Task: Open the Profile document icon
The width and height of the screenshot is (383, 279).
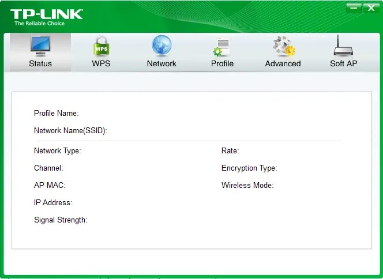Action: 222,47
